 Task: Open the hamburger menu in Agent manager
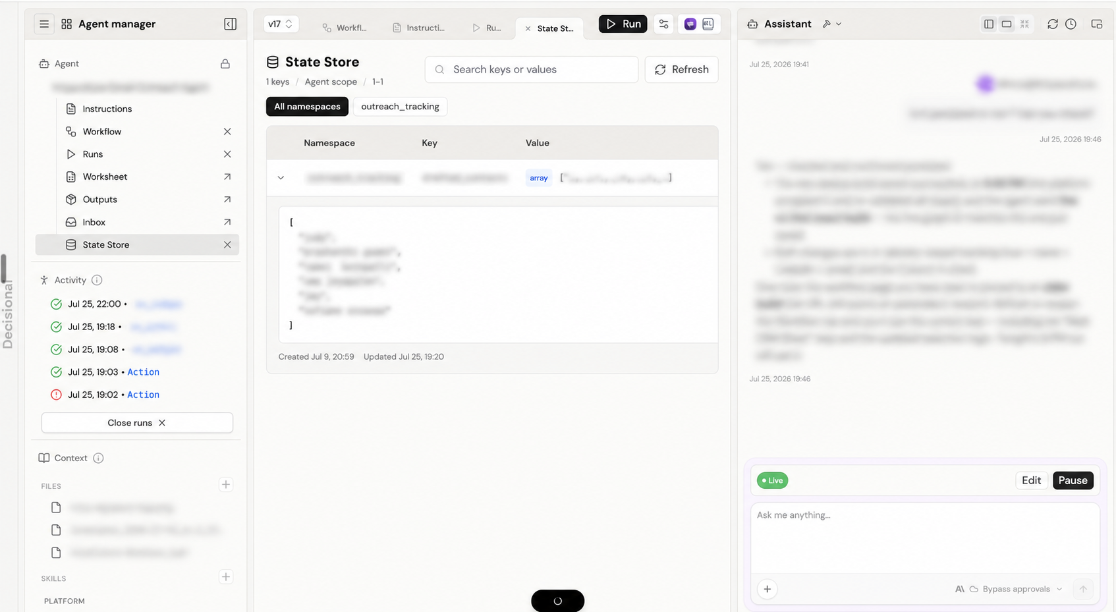pos(44,24)
